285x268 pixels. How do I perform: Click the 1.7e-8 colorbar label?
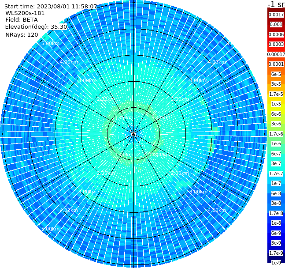(276, 213)
